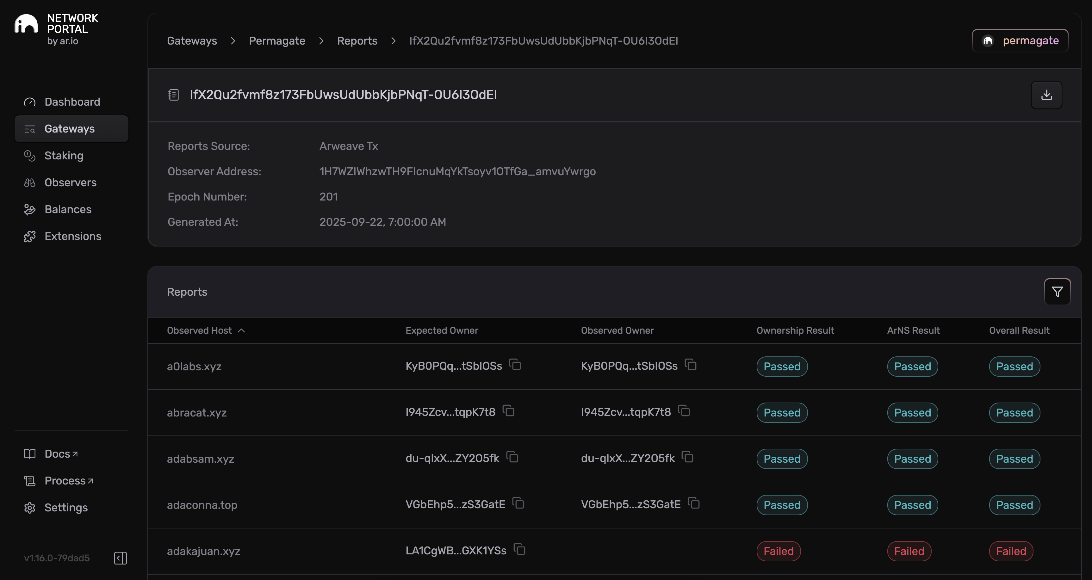This screenshot has width=1092, height=580.
Task: Collapse the sidebar with the arrow toggle
Action: tap(120, 558)
